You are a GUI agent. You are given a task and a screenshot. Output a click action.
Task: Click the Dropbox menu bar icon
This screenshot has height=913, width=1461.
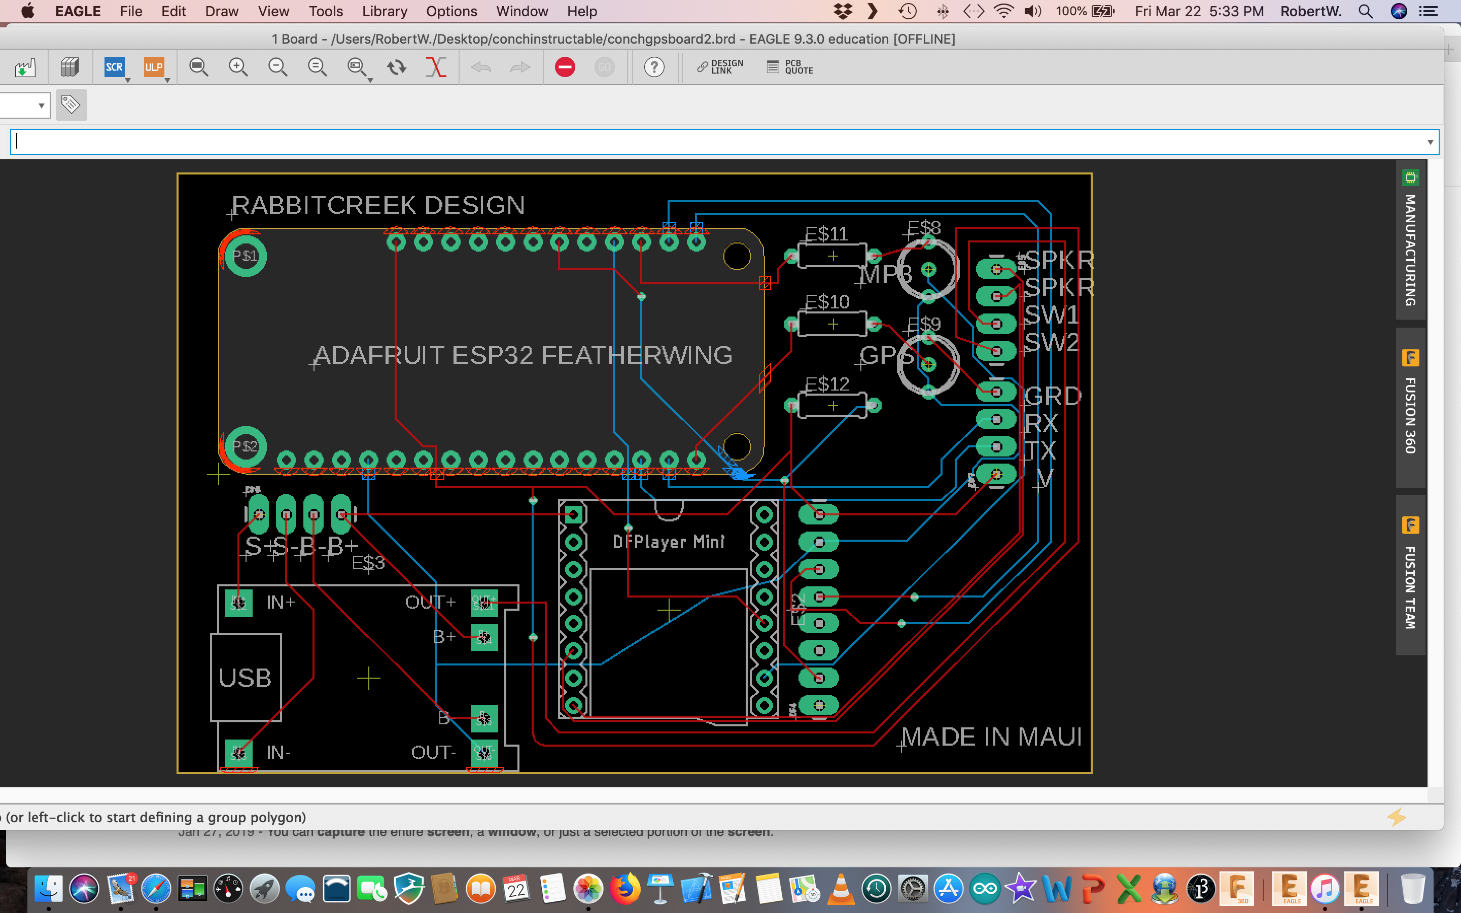[843, 11]
